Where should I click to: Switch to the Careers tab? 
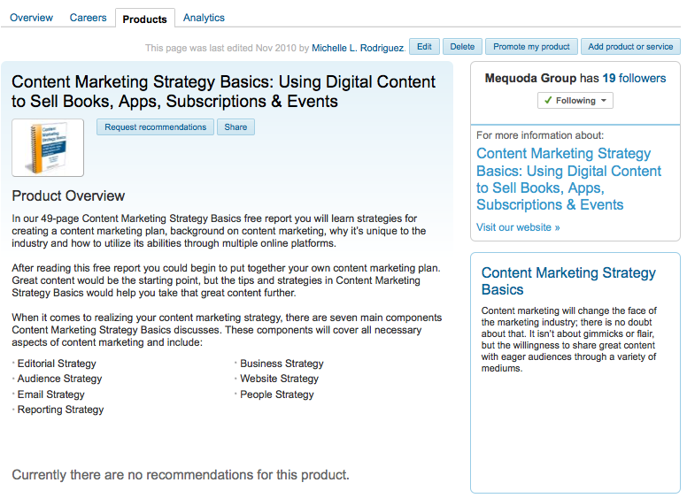pos(88,18)
